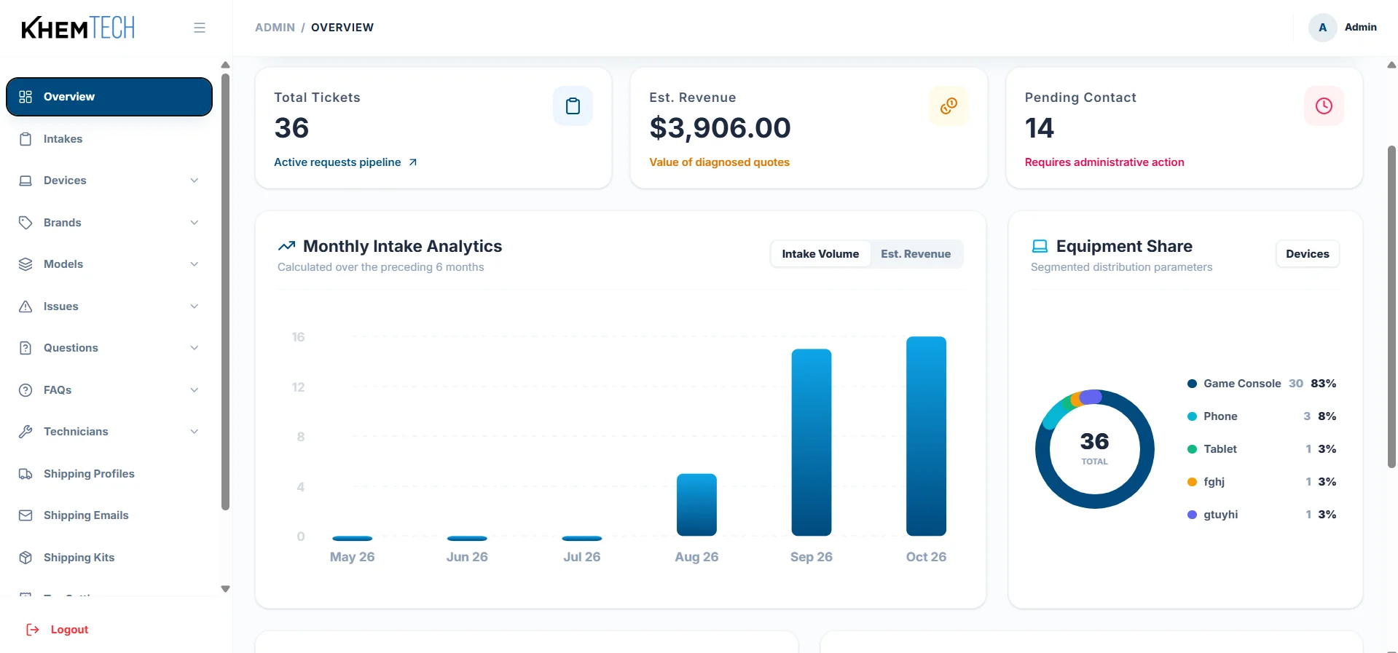
Task: Click the Devices button in Equipment Share
Action: click(1307, 254)
